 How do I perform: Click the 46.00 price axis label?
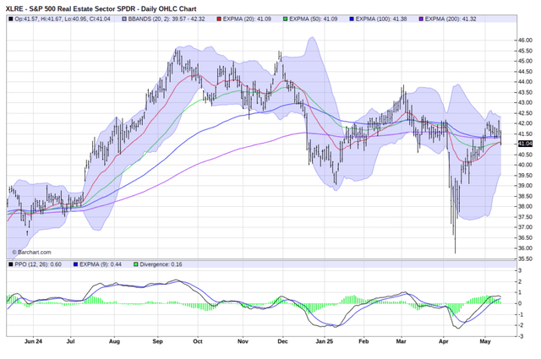tap(525, 41)
